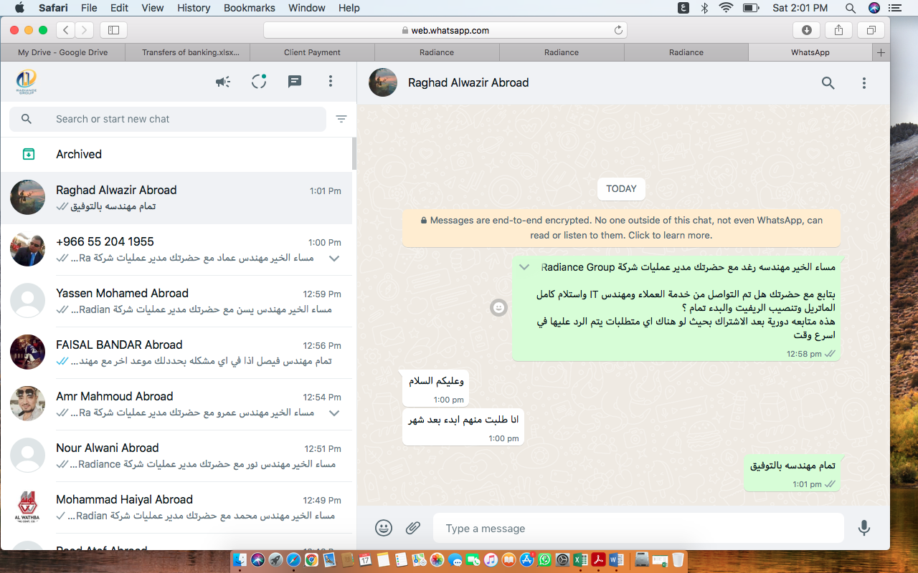Open the emoji picker smiley icon

[x=384, y=529]
